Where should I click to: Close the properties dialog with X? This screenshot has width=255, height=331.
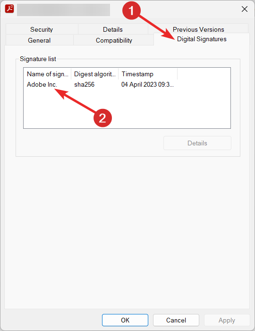coord(245,9)
